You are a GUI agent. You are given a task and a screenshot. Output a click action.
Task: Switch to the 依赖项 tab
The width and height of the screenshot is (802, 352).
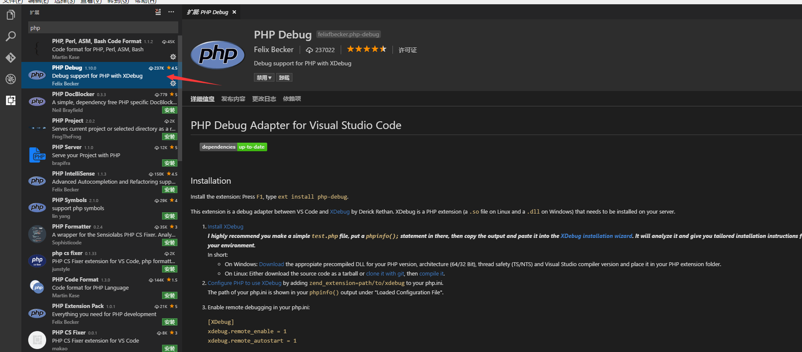(292, 99)
